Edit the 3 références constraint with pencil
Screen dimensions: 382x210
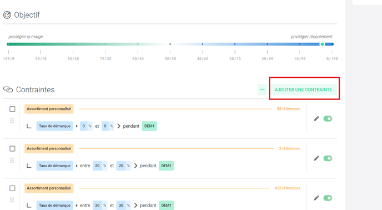click(x=316, y=158)
